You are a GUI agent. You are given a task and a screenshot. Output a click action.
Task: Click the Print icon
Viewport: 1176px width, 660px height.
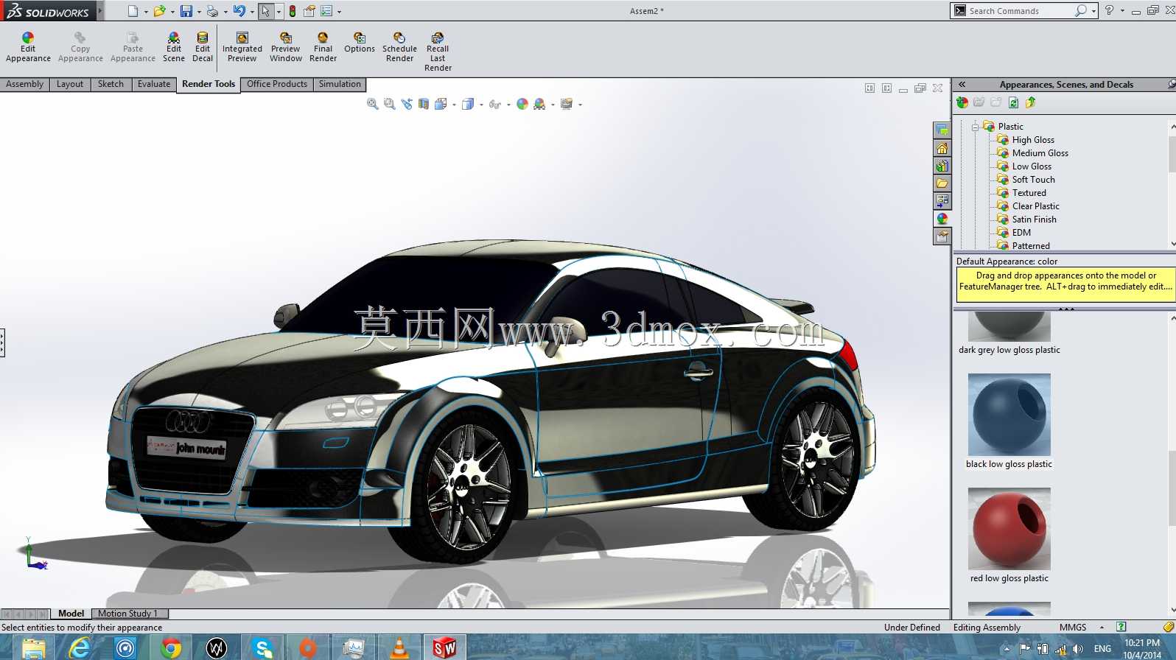(x=212, y=11)
